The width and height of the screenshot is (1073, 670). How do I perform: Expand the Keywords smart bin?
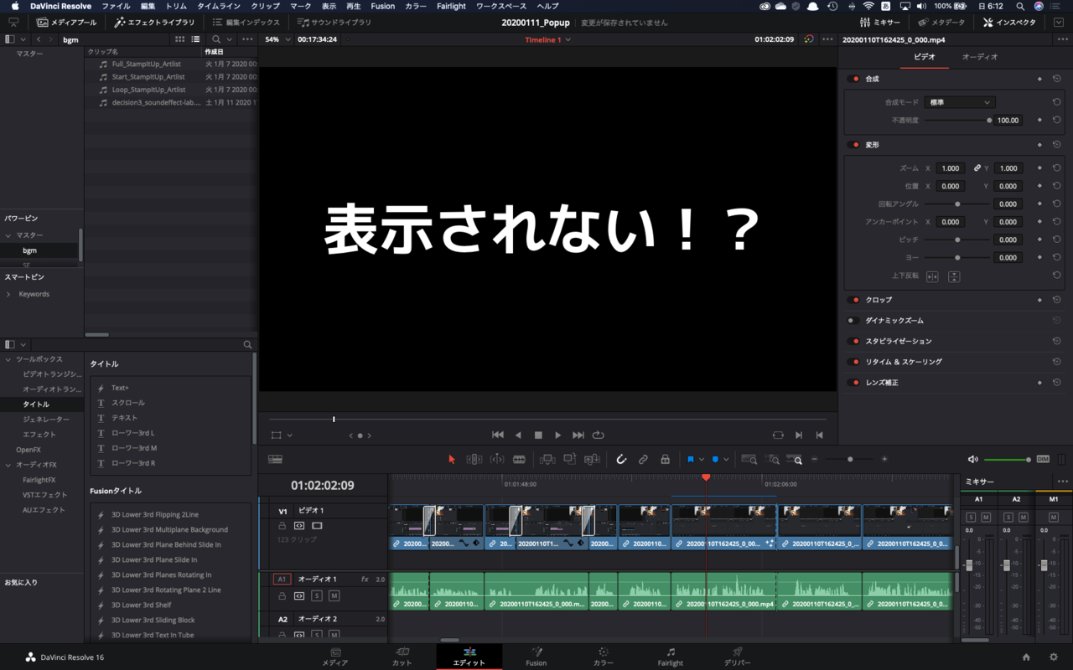pos(8,295)
